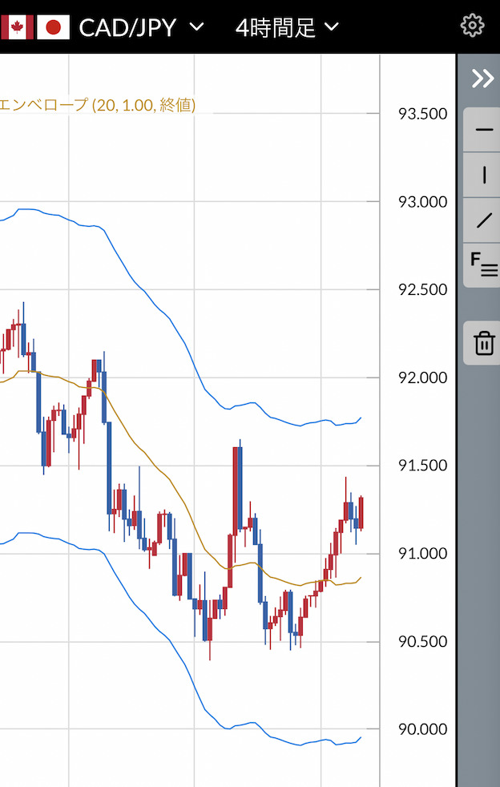Select the horizontal line drawing tool
Viewport: 500px width, 787px height.
click(x=484, y=130)
